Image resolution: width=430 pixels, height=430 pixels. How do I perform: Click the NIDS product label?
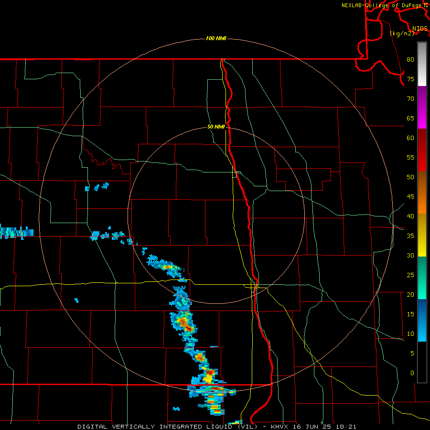[x=419, y=28]
